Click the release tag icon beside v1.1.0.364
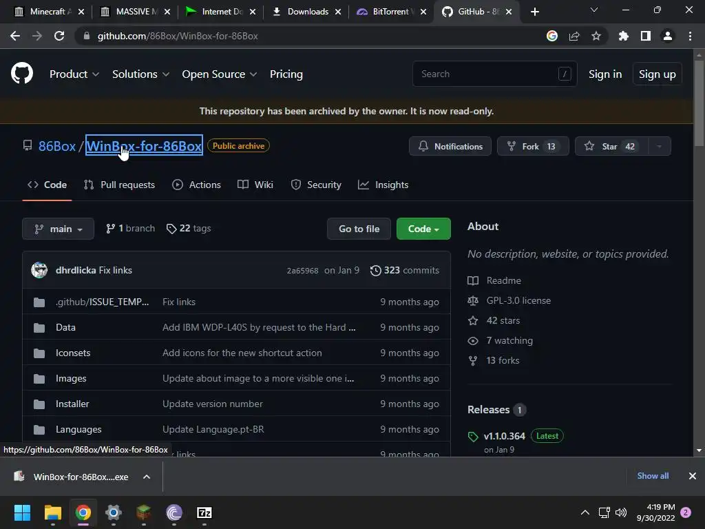Screen dimensions: 705x529 click(473, 436)
